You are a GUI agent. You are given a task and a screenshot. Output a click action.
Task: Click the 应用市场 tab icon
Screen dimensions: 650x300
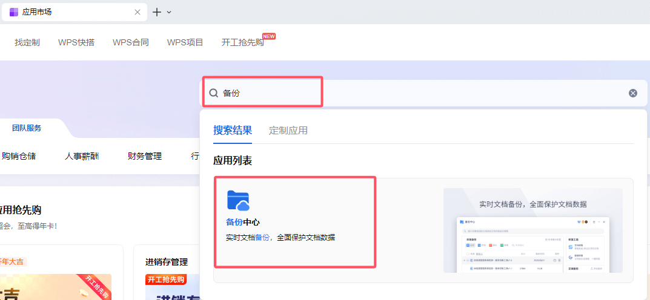14,12
